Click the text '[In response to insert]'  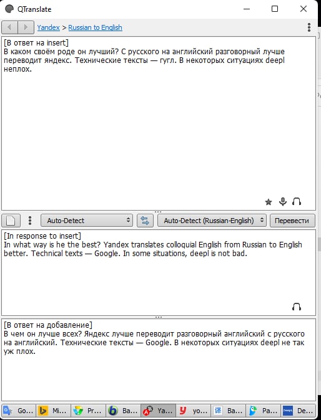(42, 236)
